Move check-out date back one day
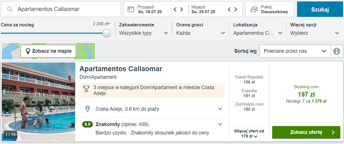The width and height of the screenshot is (344, 144). coord(229,9)
